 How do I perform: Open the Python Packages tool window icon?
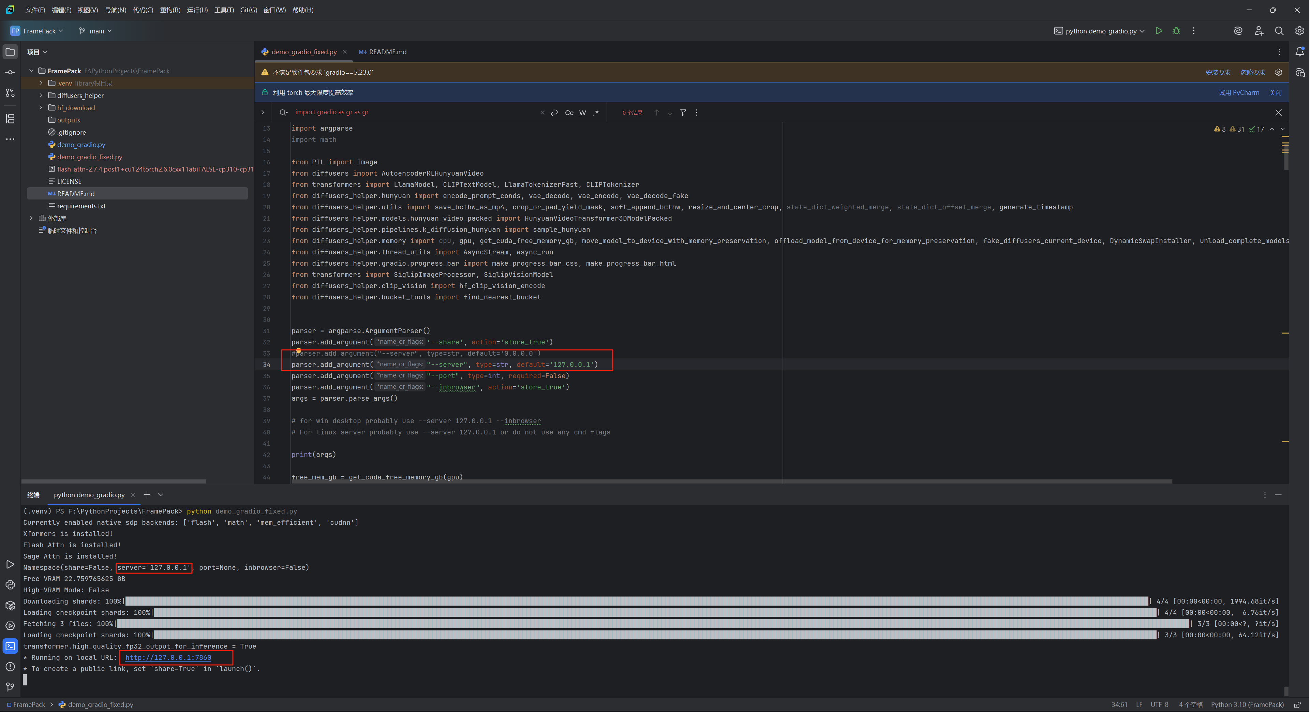click(x=10, y=605)
